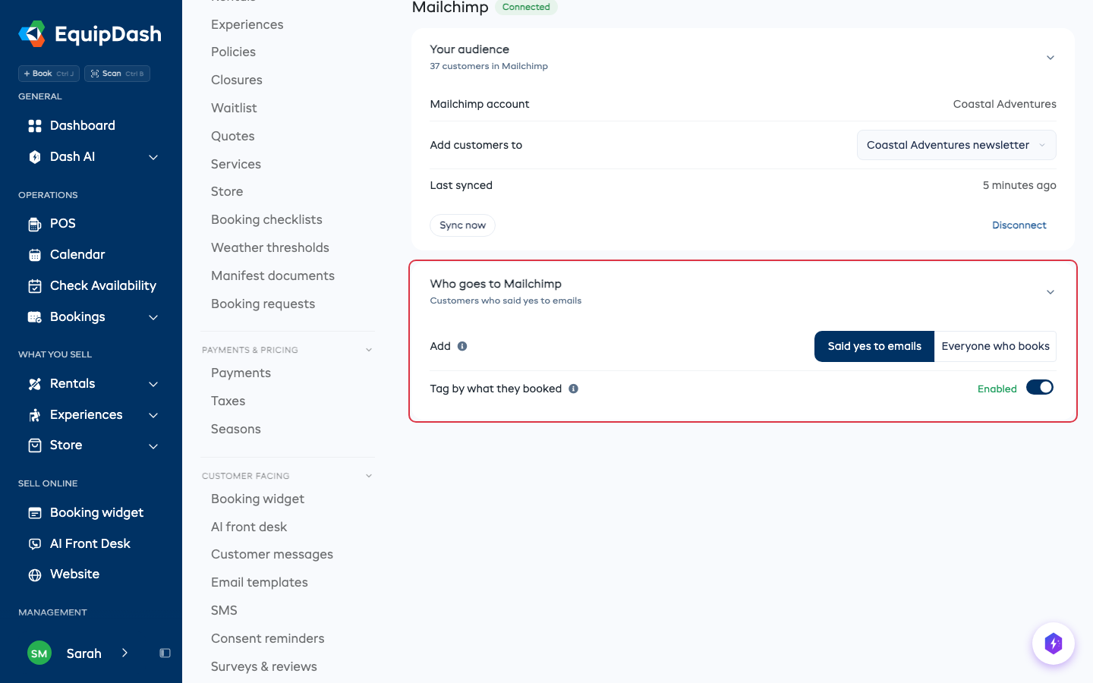Expand the Bookings sidebar submenu chevron

[x=153, y=317]
